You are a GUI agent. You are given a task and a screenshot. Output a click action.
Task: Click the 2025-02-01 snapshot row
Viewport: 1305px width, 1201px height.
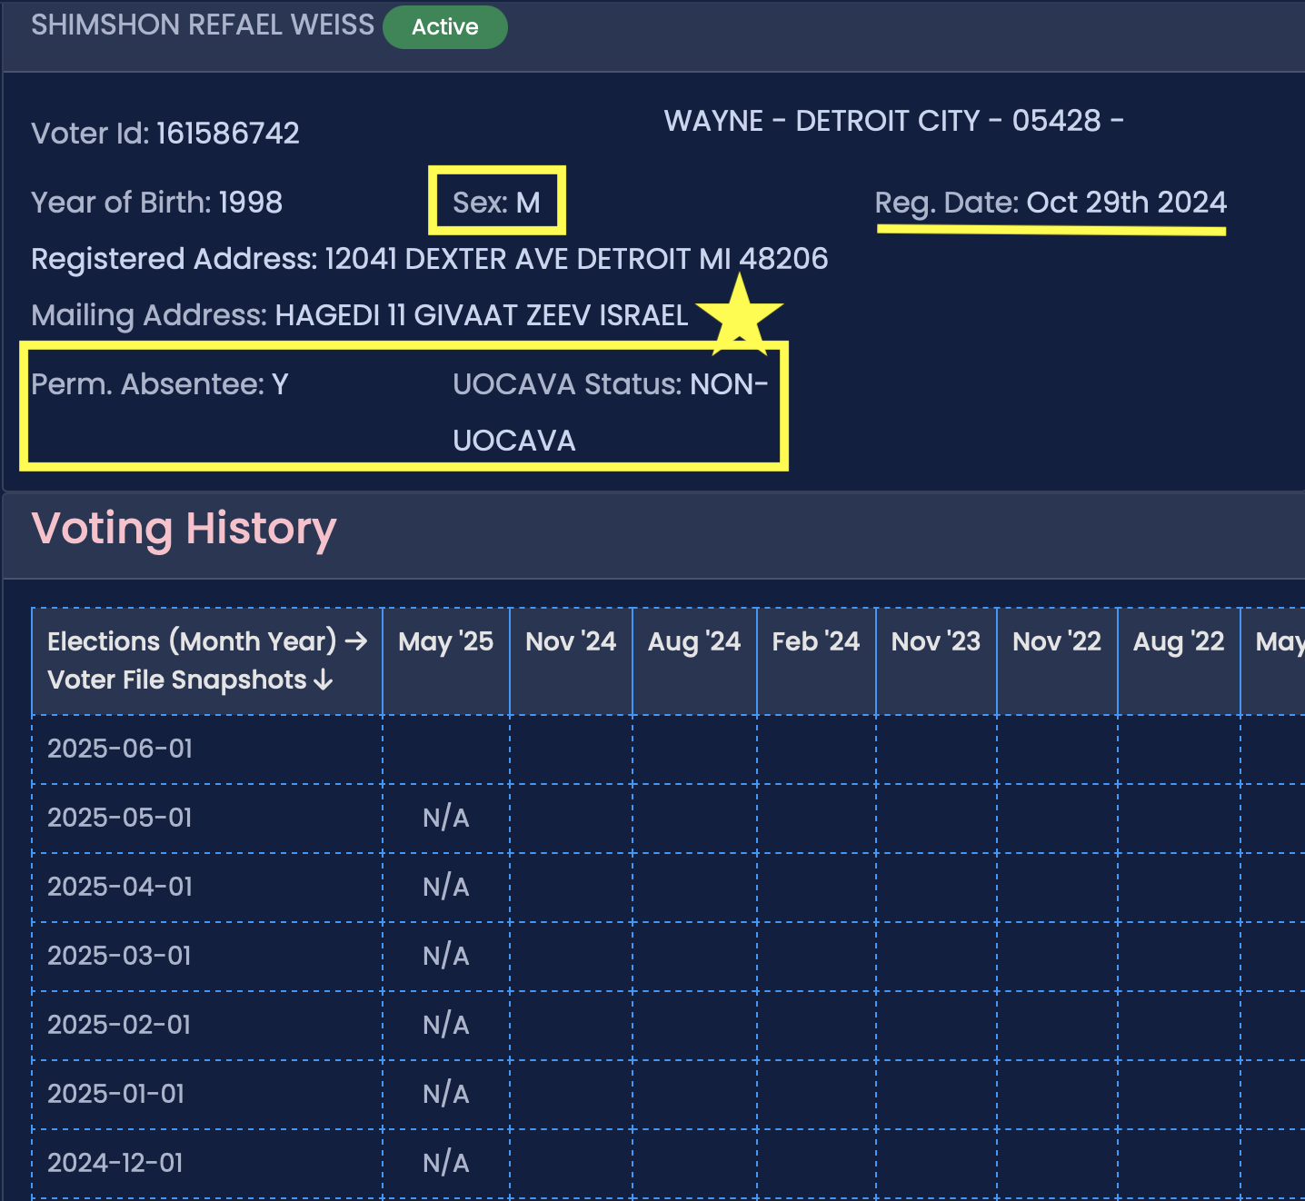pos(668,1026)
